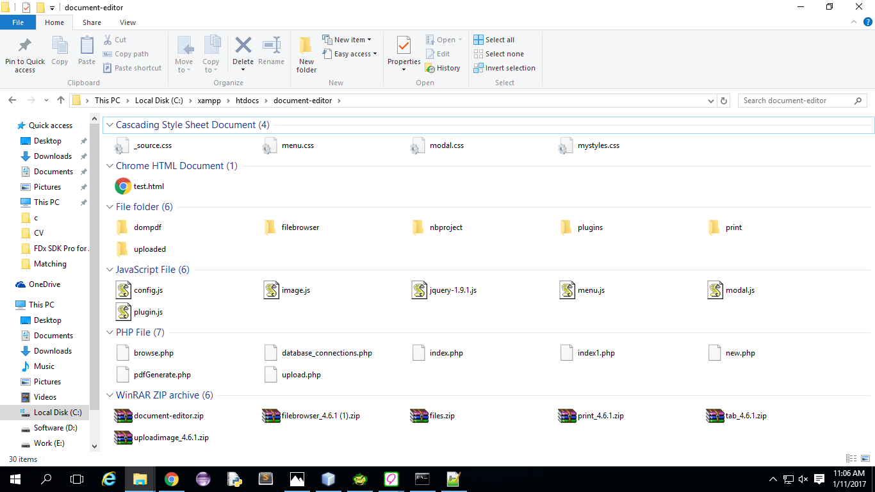The image size is (875, 492).
Task: Click Select none
Action: 498,54
